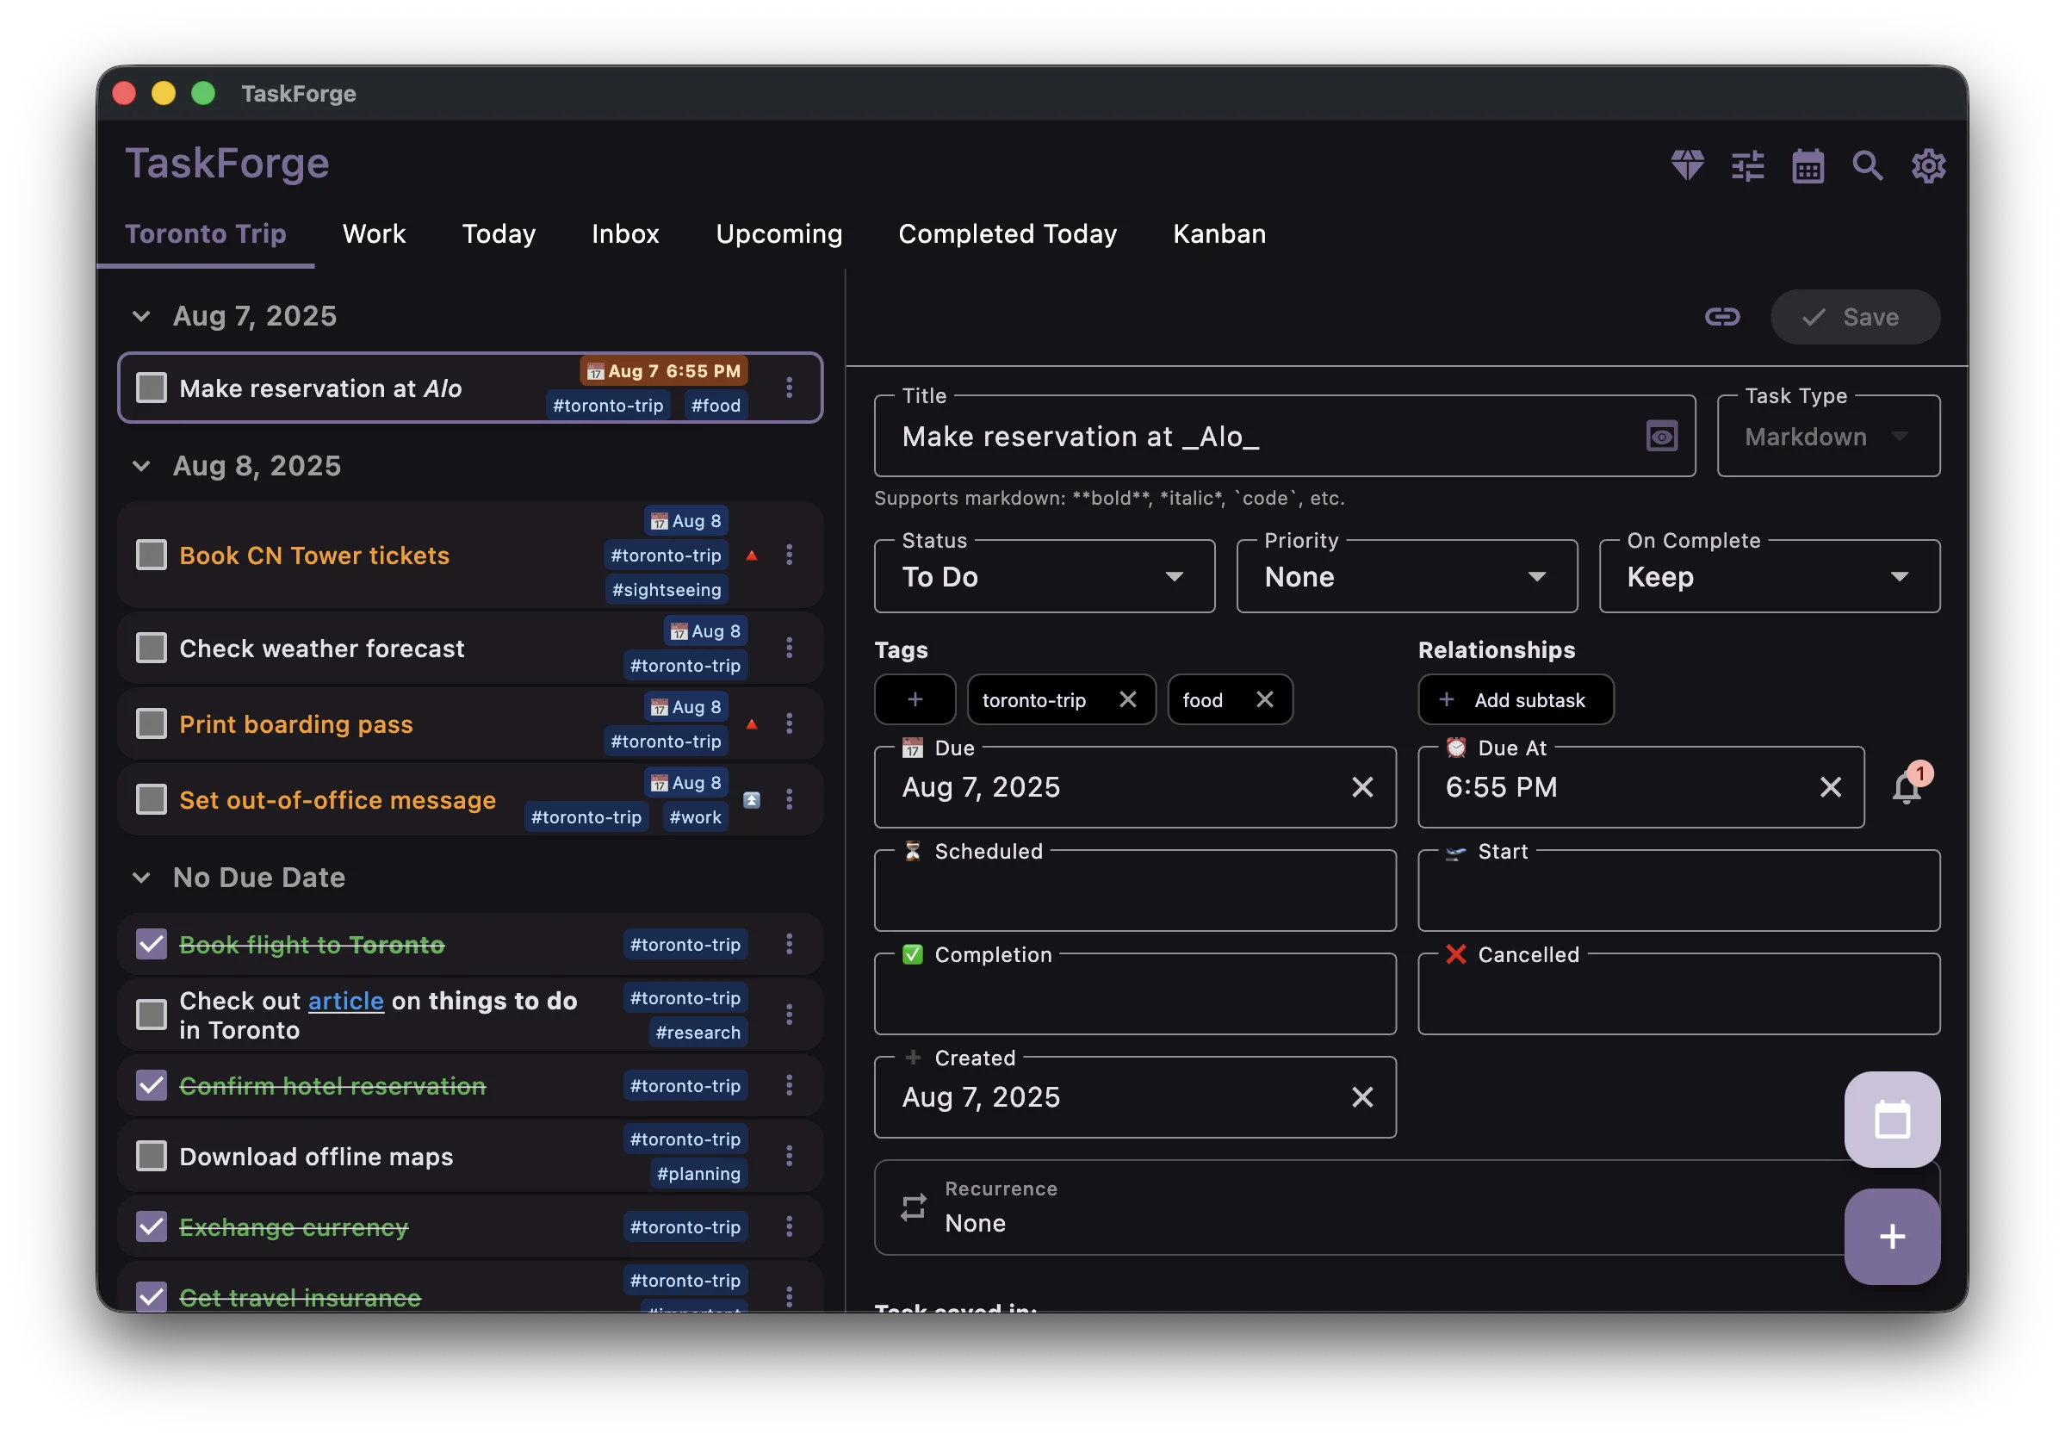The image size is (2065, 1440).
Task: Uncheck the Confirm hotel reservation checkbox
Action: [151, 1086]
